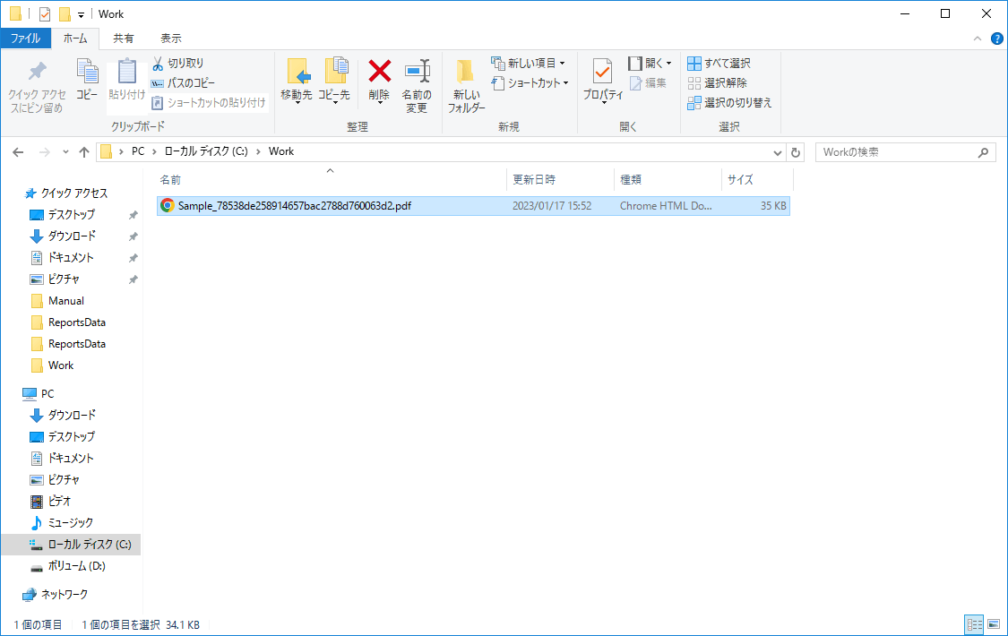Open the 開く dropdown in the ribbon
This screenshot has width=1008, height=636.
650,63
